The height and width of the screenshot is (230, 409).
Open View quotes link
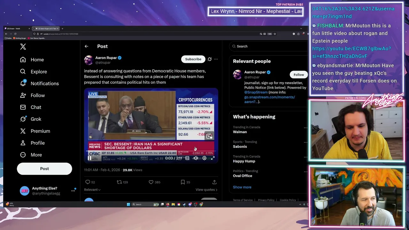point(206,190)
